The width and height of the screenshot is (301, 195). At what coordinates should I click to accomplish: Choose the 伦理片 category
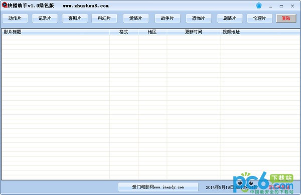(259, 19)
